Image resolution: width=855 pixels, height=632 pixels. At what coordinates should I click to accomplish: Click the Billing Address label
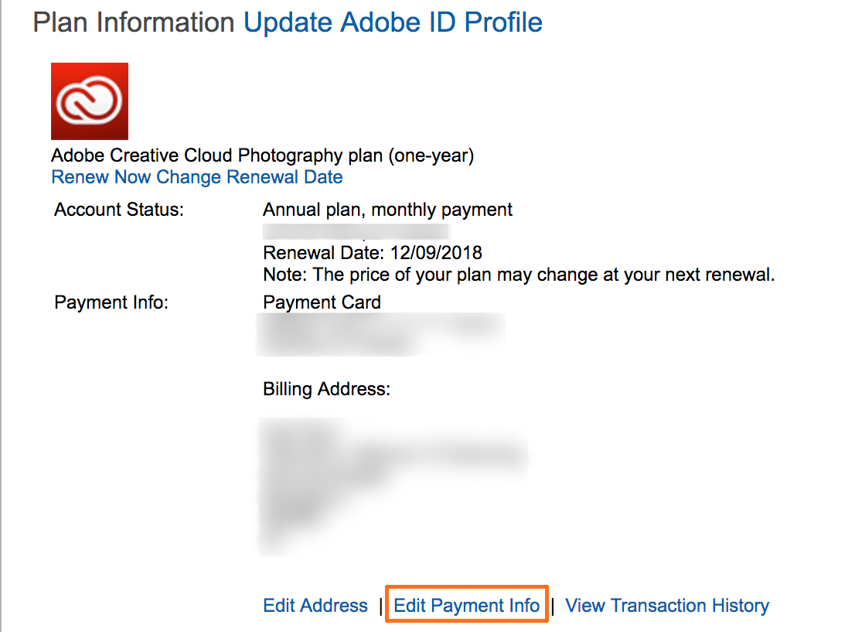point(326,388)
